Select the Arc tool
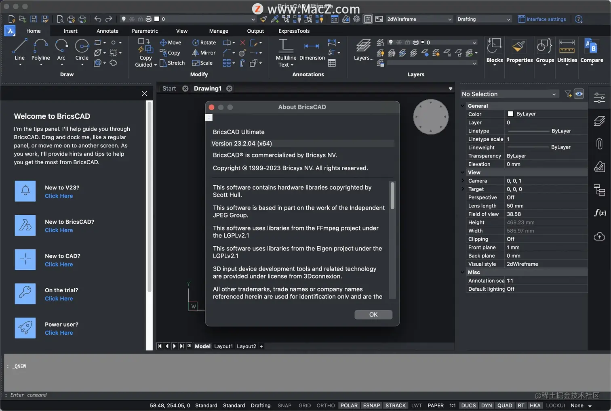The height and width of the screenshot is (411, 611). (x=61, y=50)
